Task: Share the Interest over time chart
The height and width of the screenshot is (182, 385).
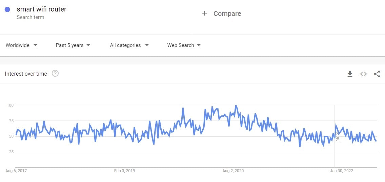Action: tap(377, 74)
